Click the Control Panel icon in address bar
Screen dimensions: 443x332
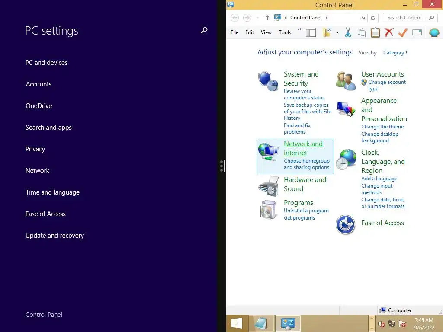(x=278, y=17)
